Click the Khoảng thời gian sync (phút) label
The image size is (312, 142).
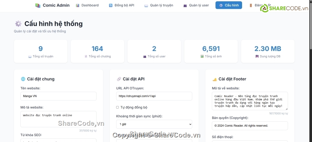(x=139, y=116)
